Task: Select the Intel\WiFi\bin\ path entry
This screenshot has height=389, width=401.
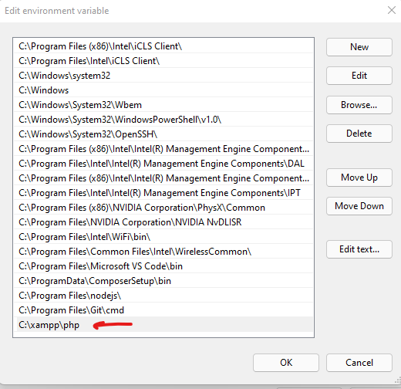Action: point(163,237)
